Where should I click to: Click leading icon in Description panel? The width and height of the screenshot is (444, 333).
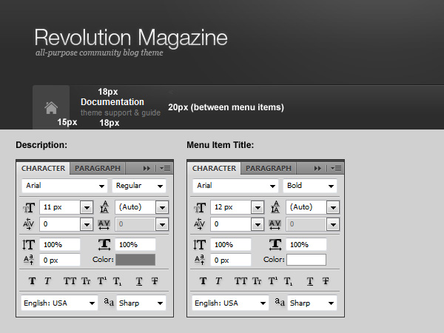click(104, 207)
